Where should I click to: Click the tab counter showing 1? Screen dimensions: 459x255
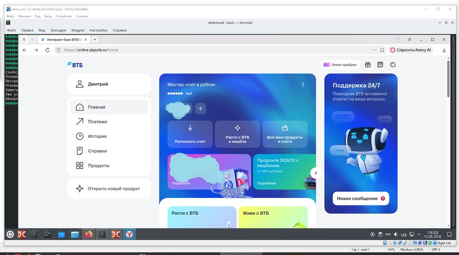(x=24, y=39)
